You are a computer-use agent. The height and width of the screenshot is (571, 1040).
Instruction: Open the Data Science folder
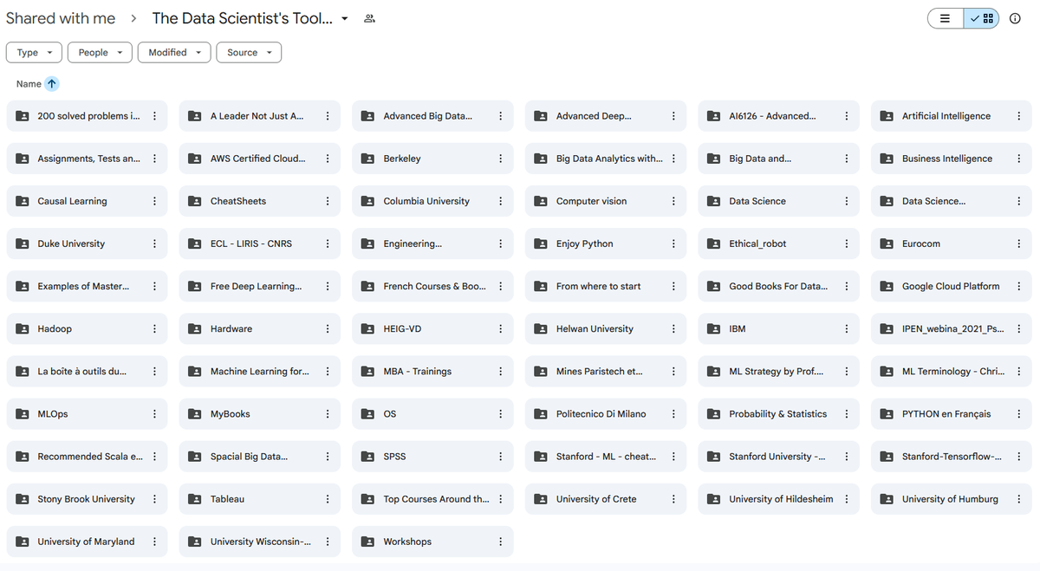(778, 201)
